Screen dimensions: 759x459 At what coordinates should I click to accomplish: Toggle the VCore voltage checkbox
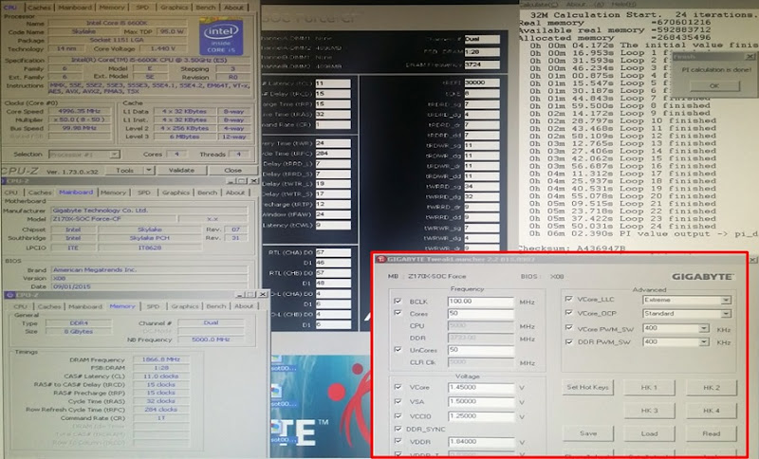398,387
